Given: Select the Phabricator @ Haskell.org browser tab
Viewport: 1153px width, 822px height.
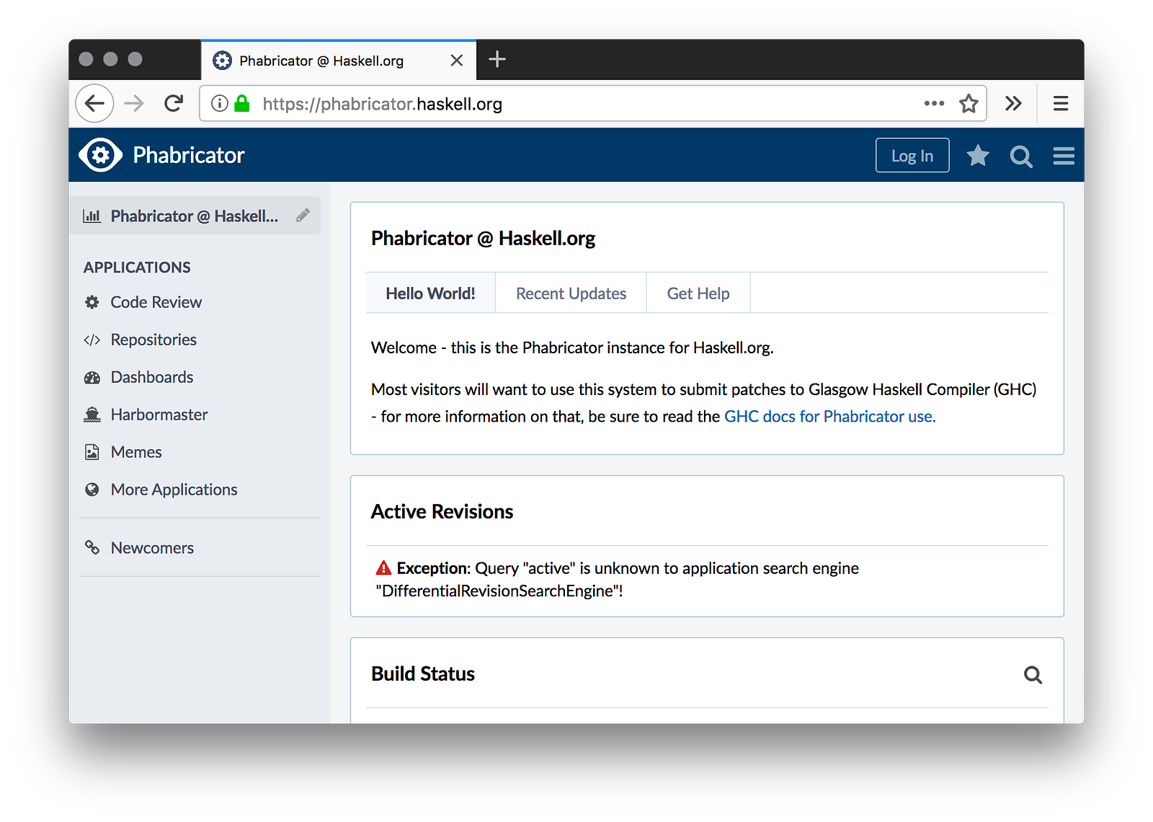Looking at the screenshot, I should tap(339, 61).
